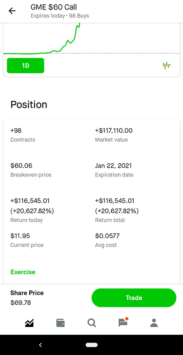Open the wallet cash tab icon
Viewport: 183px width, 355px height.
point(60,323)
